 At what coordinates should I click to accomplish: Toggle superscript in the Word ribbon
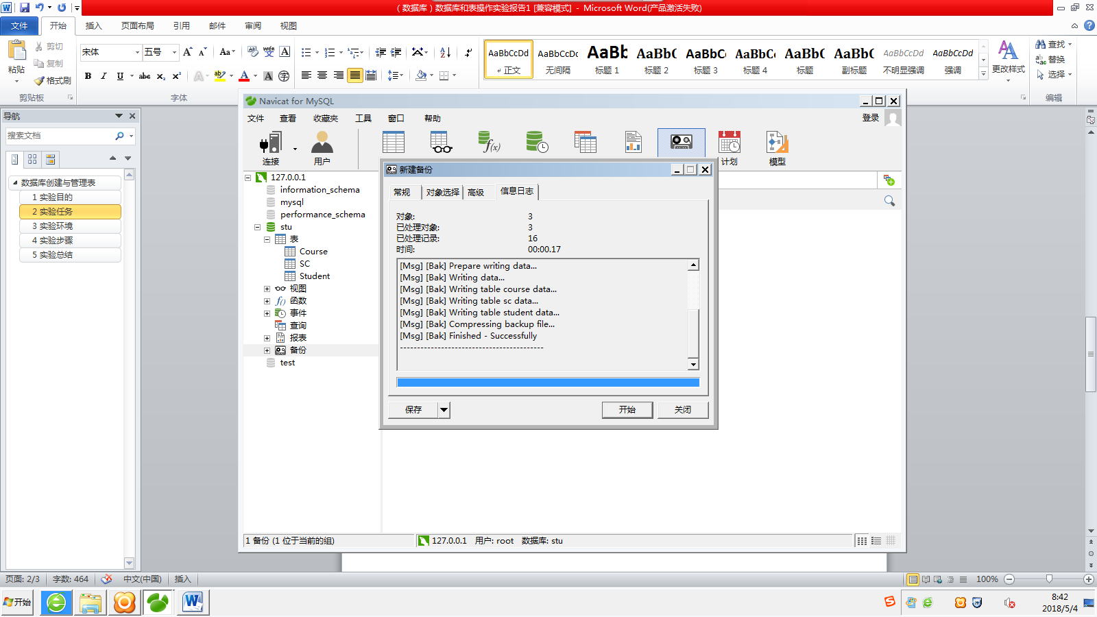tap(176, 76)
